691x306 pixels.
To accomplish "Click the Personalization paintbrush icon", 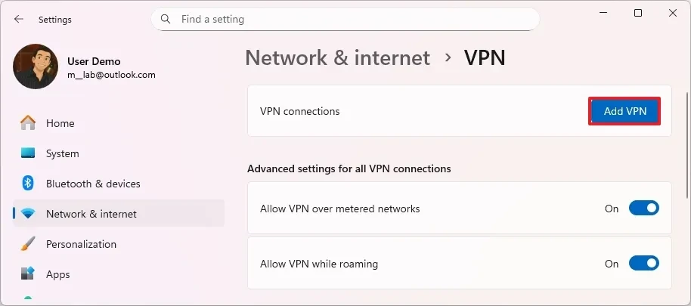I will click(x=28, y=244).
